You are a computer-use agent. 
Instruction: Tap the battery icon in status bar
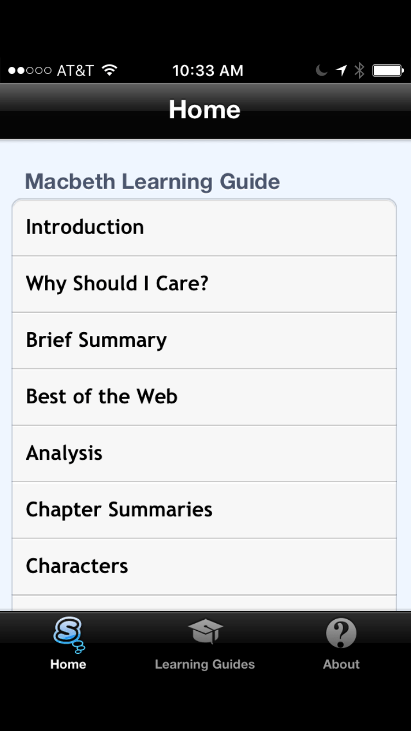[387, 71]
